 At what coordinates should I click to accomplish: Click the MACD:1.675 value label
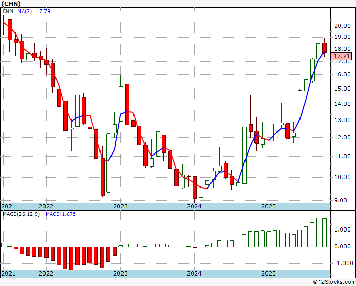click(61, 214)
